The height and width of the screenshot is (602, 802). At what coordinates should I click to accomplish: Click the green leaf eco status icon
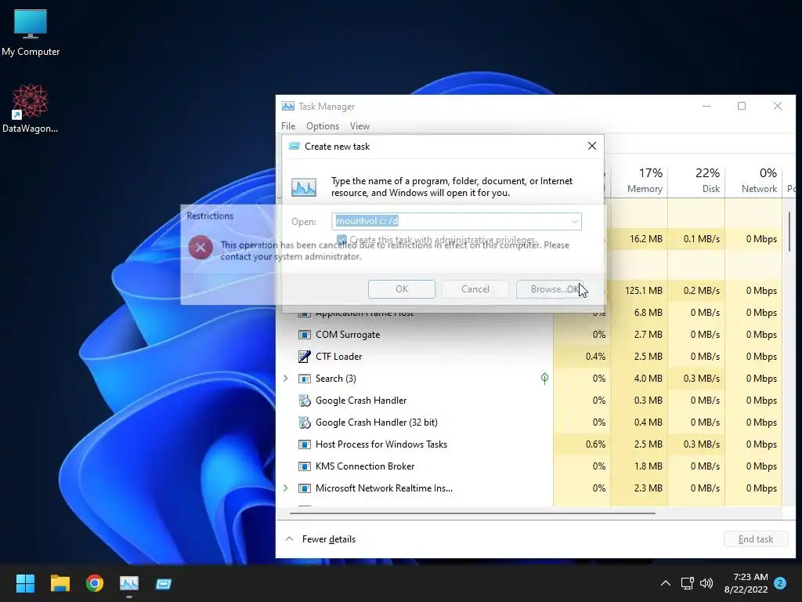(x=545, y=379)
